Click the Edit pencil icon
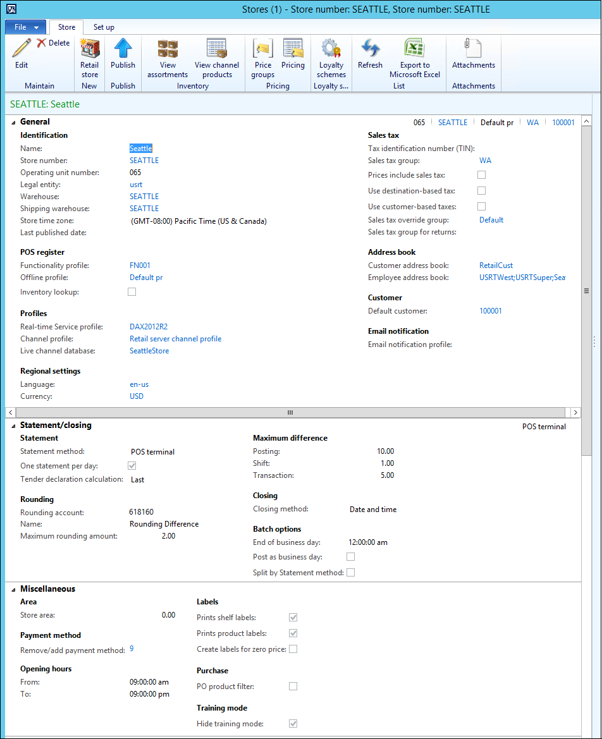Image resolution: width=602 pixels, height=739 pixels. (21, 49)
